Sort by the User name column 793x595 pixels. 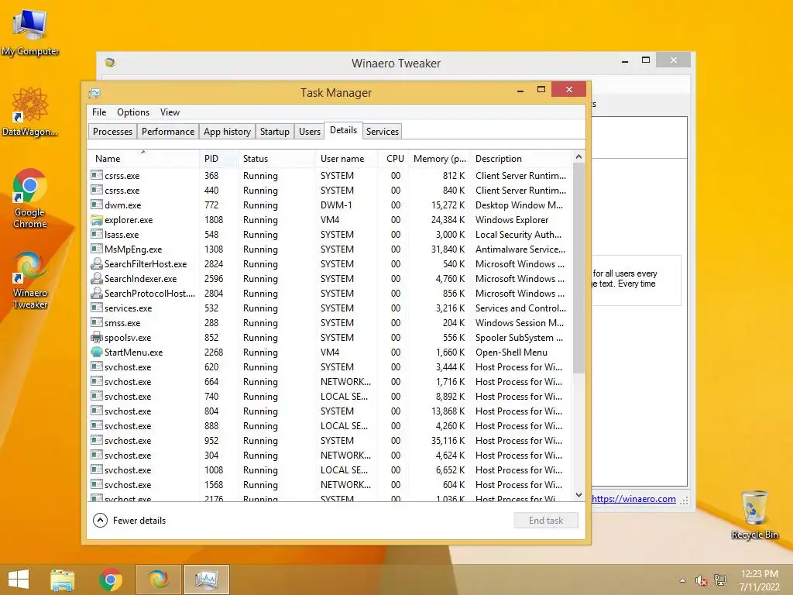pyautogui.click(x=346, y=158)
